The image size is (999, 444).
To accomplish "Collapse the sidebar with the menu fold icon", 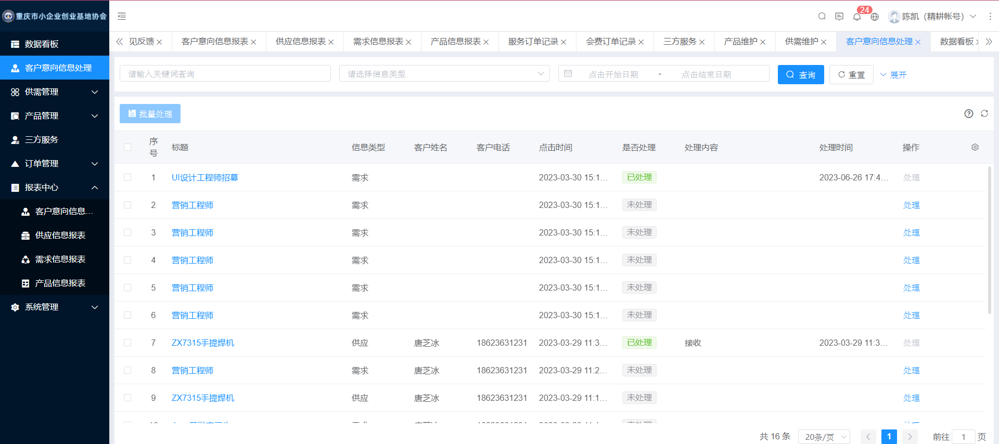I will point(122,16).
